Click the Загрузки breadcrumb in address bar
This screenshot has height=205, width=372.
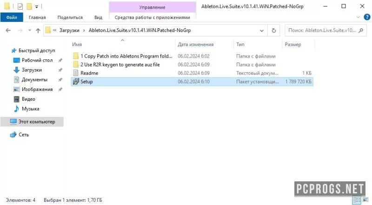tap(69, 30)
